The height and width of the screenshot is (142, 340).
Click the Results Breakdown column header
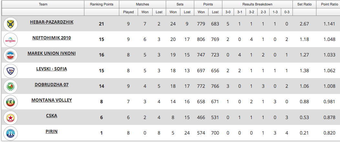click(x=257, y=4)
